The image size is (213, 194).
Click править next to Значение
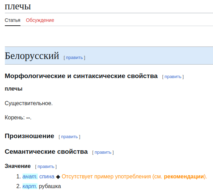tap(46, 167)
